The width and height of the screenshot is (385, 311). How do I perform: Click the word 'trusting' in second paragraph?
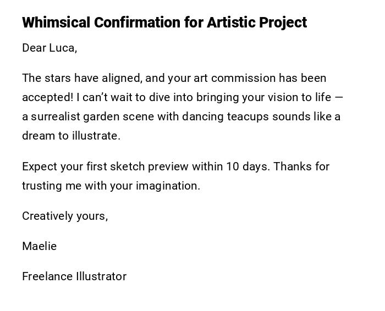pos(42,186)
